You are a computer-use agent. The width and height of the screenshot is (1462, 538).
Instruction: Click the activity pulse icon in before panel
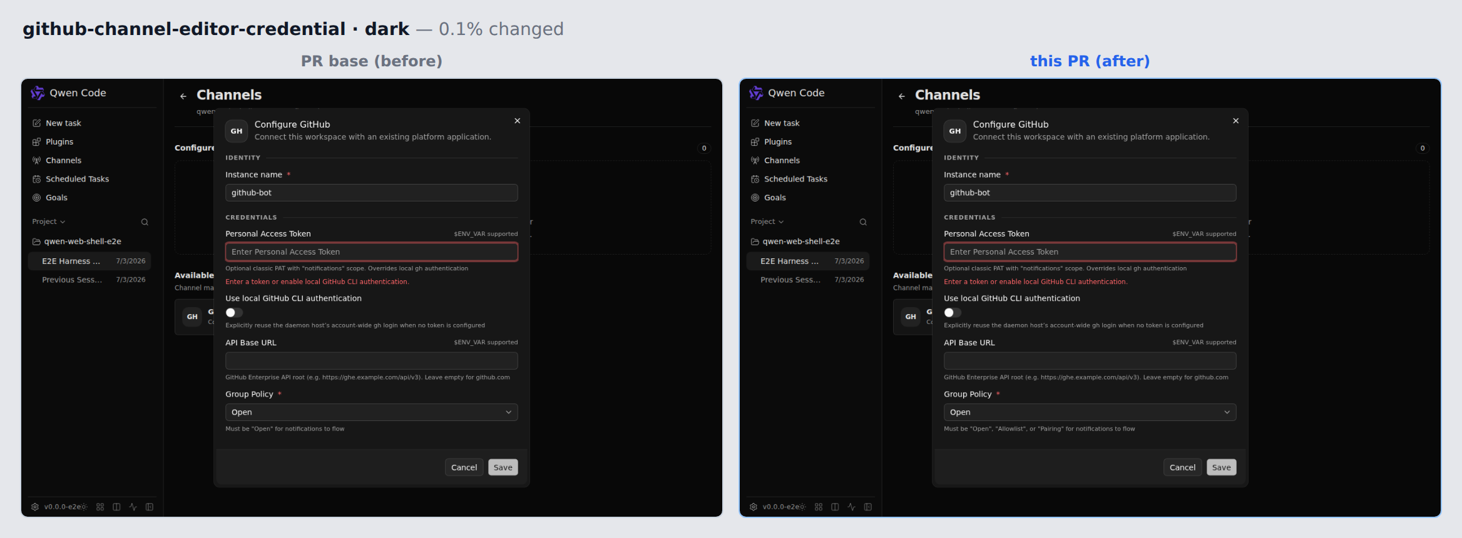133,507
